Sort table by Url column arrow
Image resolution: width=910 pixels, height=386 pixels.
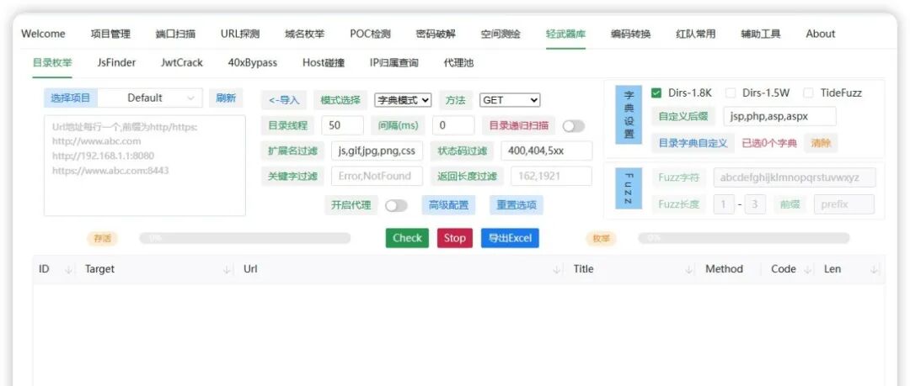(557, 269)
